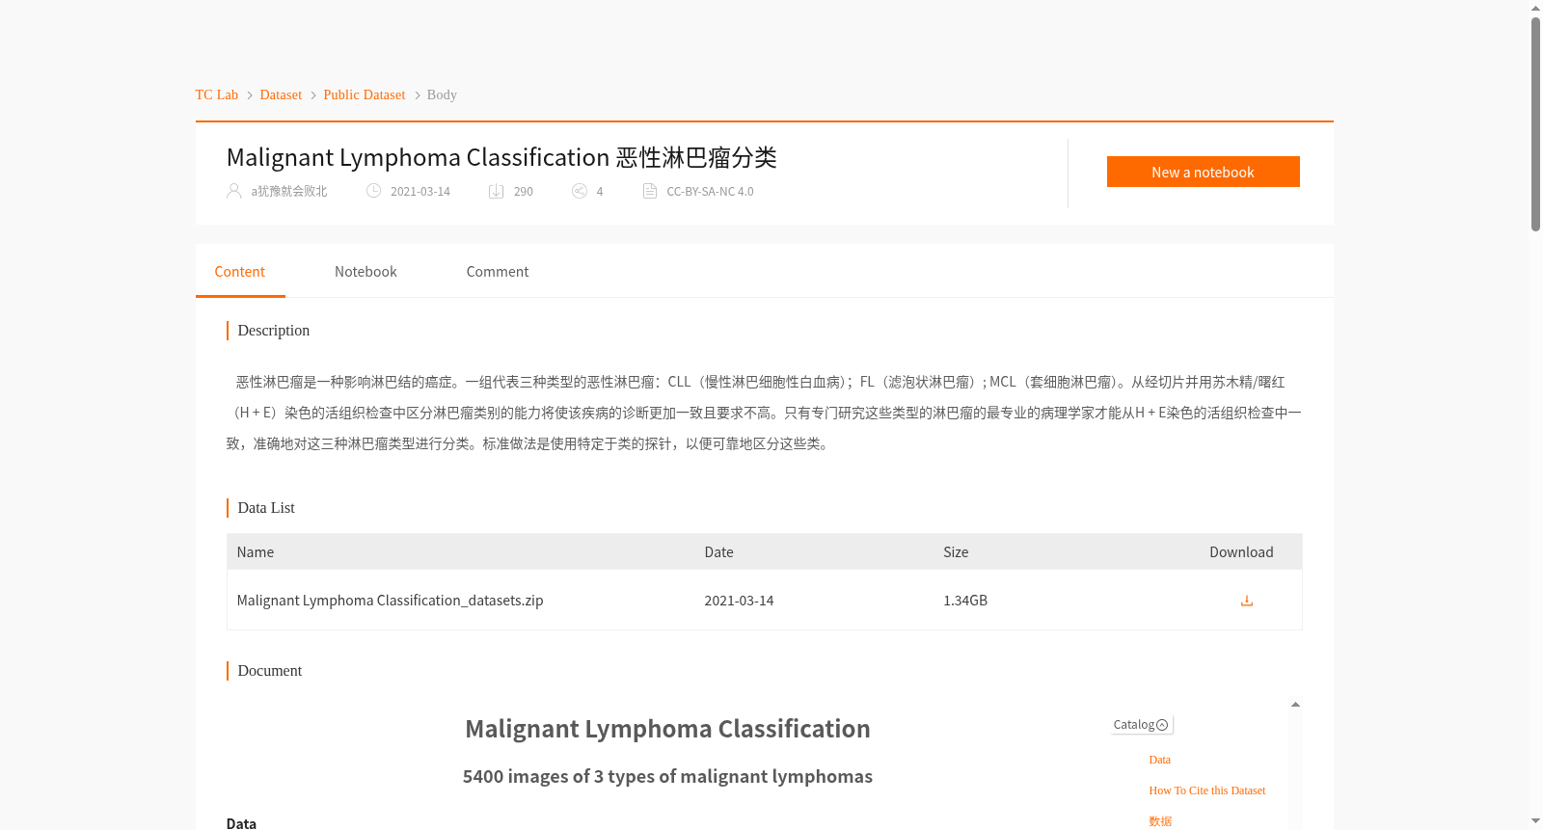Open the Comment tab
The image size is (1543, 830).
[x=498, y=272]
